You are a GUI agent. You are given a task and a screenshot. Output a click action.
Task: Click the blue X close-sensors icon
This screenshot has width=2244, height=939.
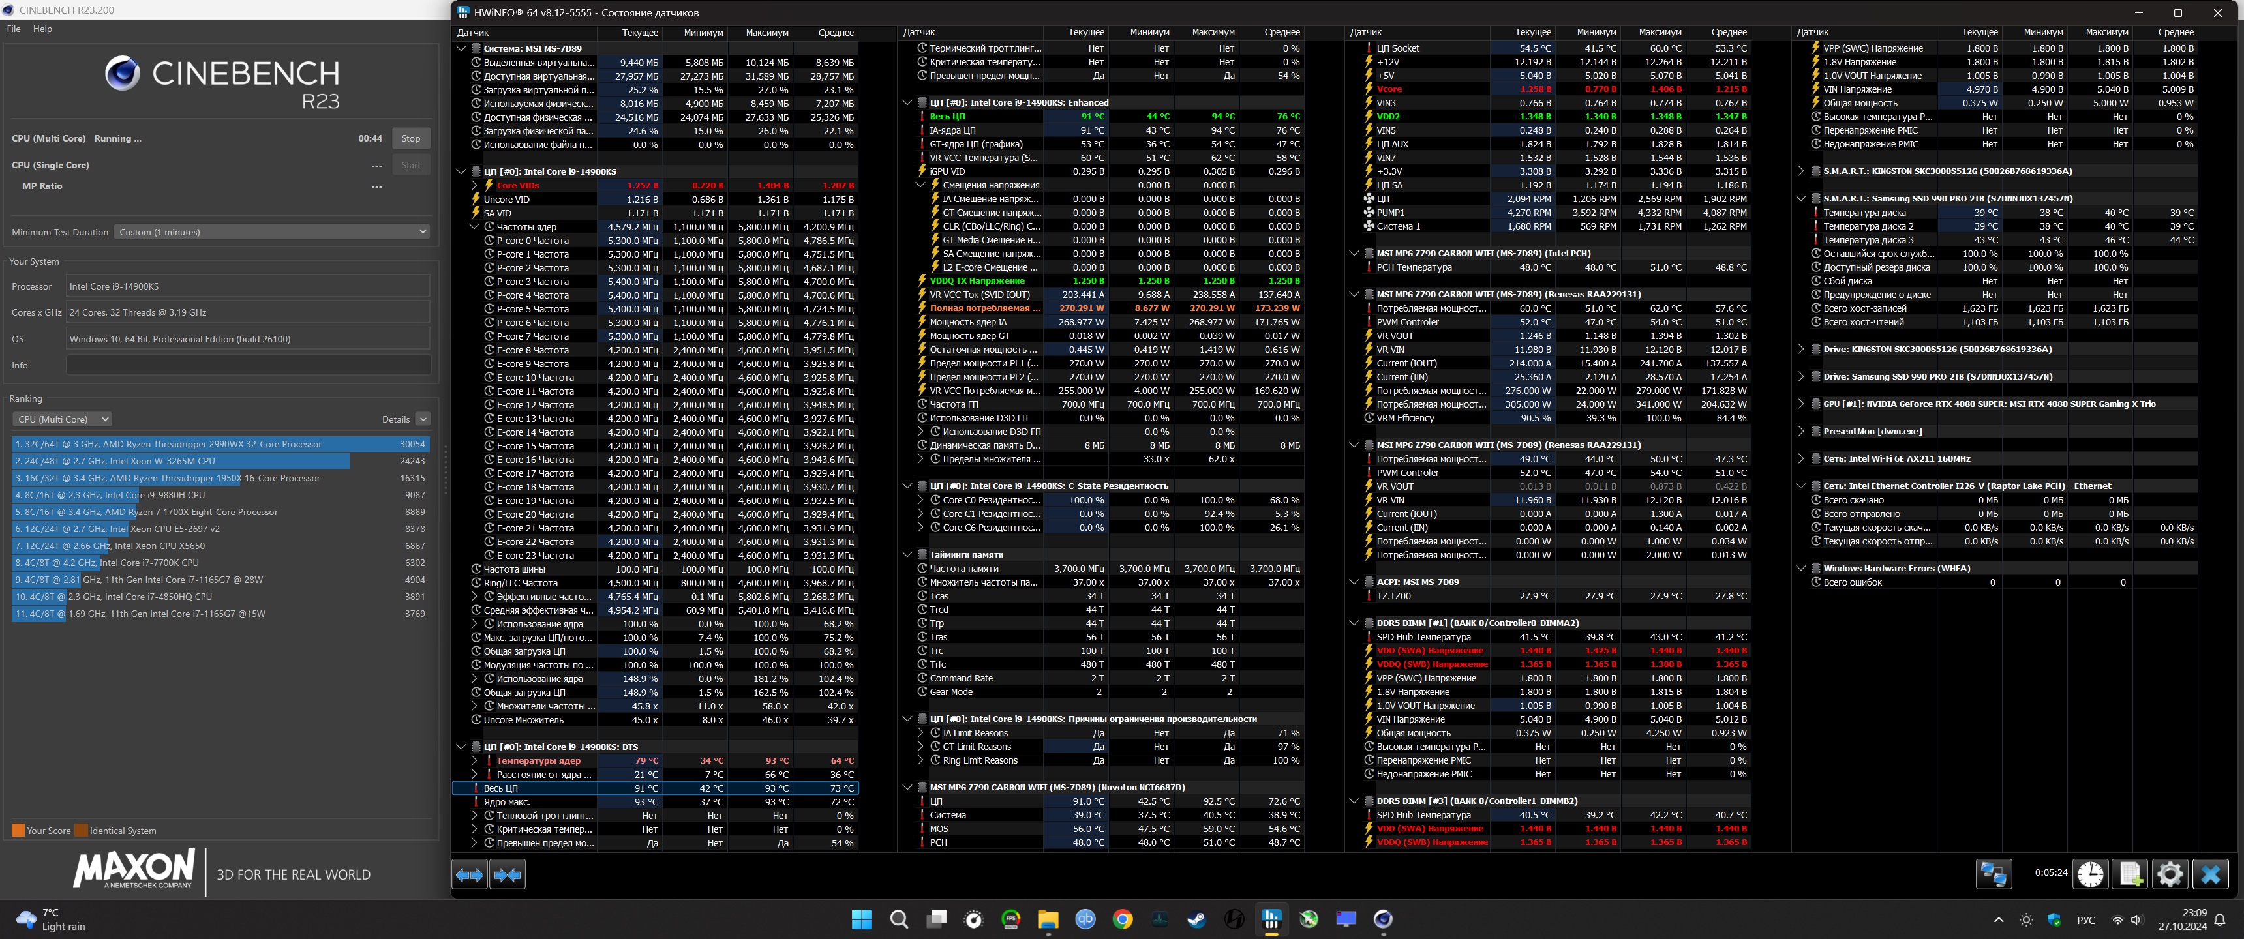pyautogui.click(x=2210, y=874)
